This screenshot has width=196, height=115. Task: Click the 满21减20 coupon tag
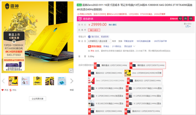point(94,30)
